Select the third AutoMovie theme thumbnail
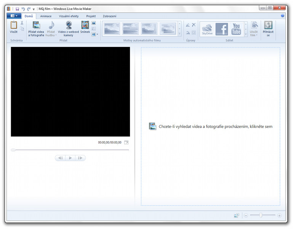This screenshot has height=229, width=293. pyautogui.click(x=149, y=29)
